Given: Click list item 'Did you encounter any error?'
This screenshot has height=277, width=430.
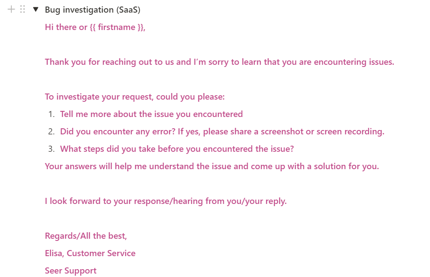Looking at the screenshot, I should pos(222,131).
